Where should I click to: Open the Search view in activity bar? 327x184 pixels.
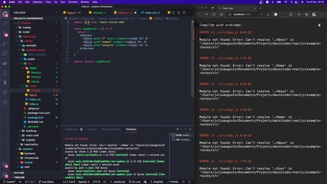5,24
